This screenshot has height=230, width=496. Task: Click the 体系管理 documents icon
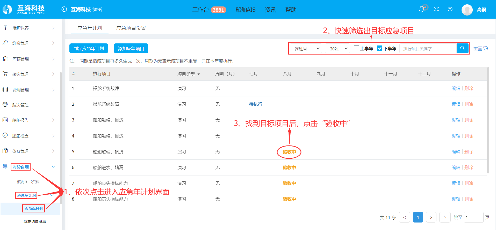click(5, 151)
